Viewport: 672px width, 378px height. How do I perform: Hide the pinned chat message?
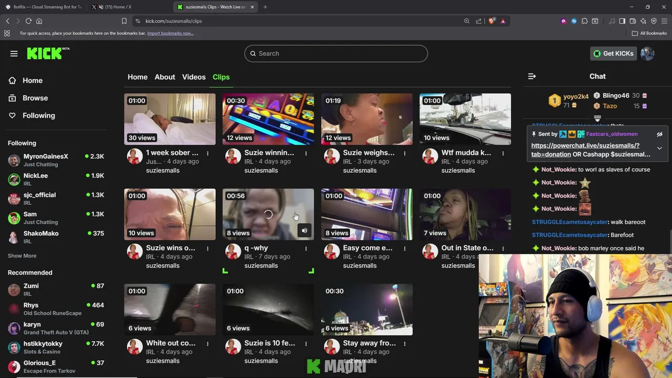659,134
